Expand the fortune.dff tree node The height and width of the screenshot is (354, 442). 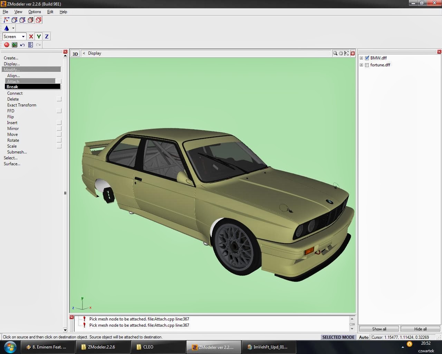362,65
